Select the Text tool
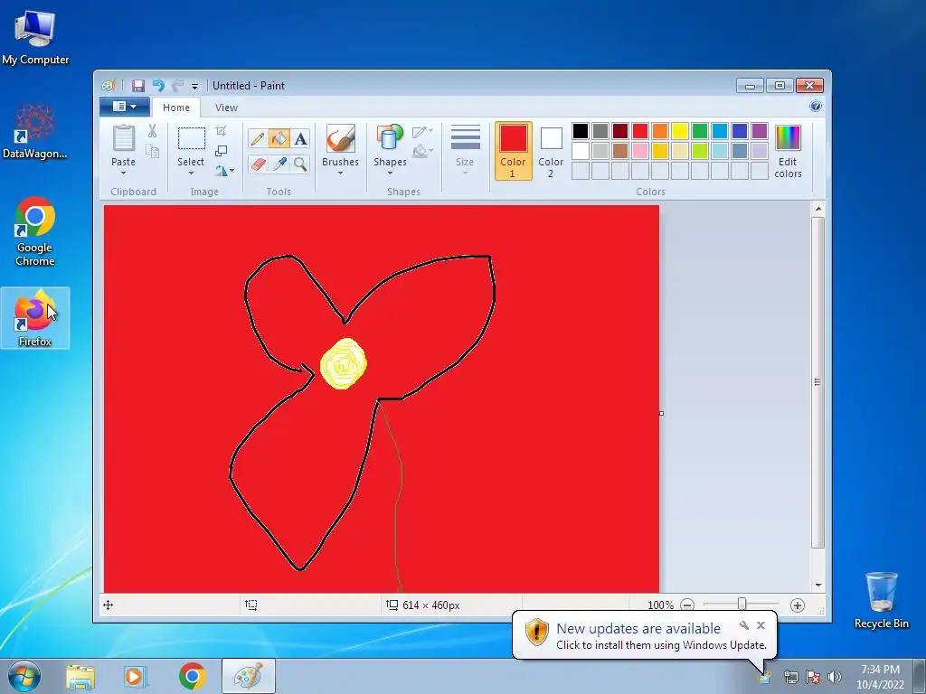Screen dimensions: 926x694 (x=300, y=138)
